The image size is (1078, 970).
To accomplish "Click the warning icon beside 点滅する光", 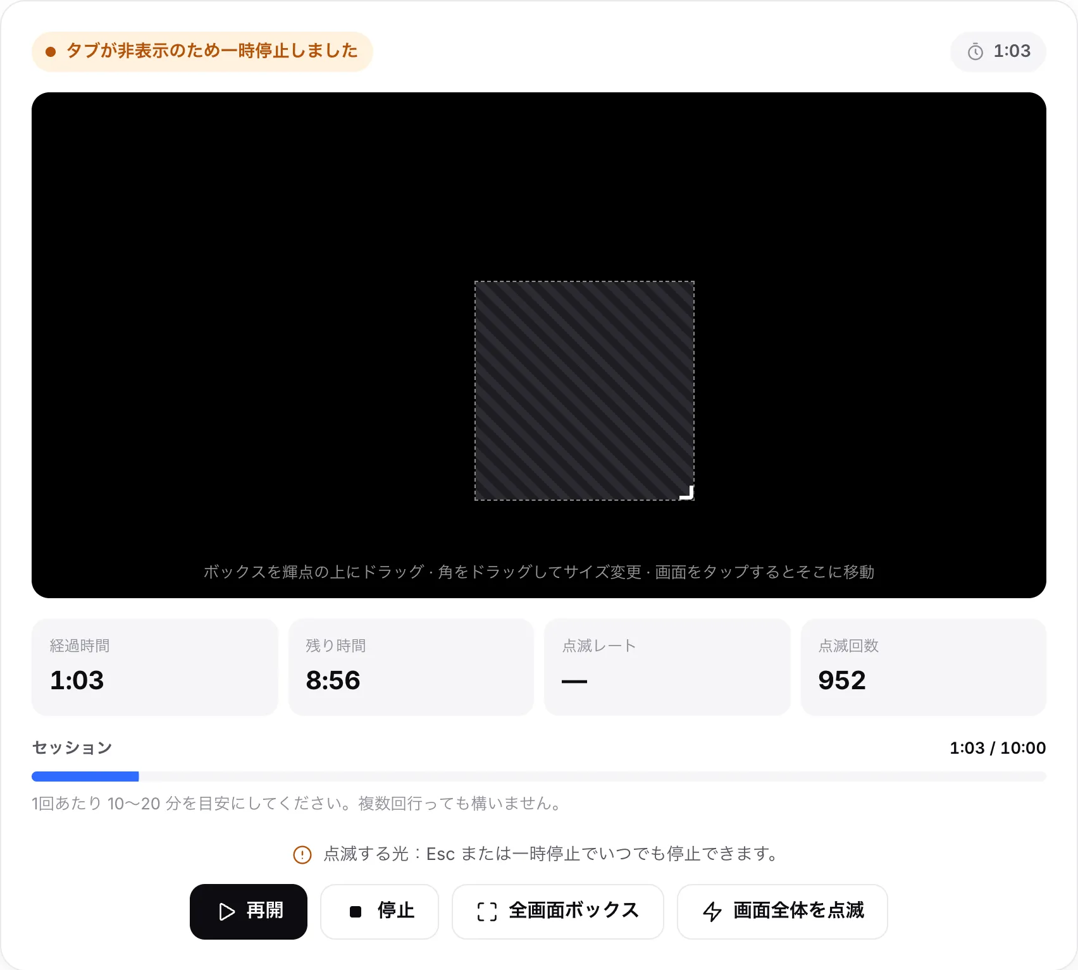I will tap(302, 854).
